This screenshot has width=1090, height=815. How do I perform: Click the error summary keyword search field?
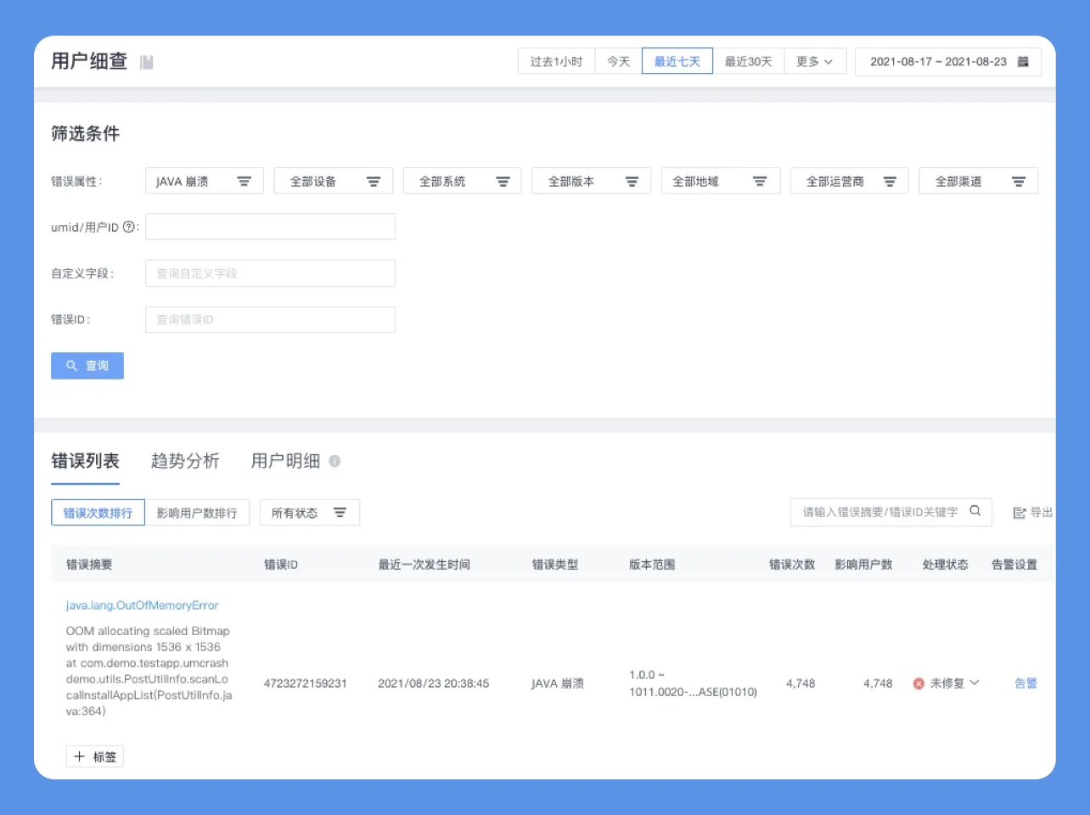point(891,512)
